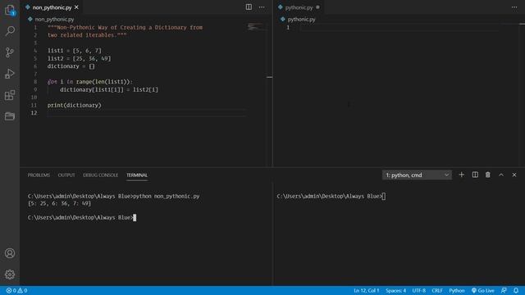Open the Manage settings gear
Image resolution: width=525 pixels, height=295 pixels.
[x=10, y=275]
